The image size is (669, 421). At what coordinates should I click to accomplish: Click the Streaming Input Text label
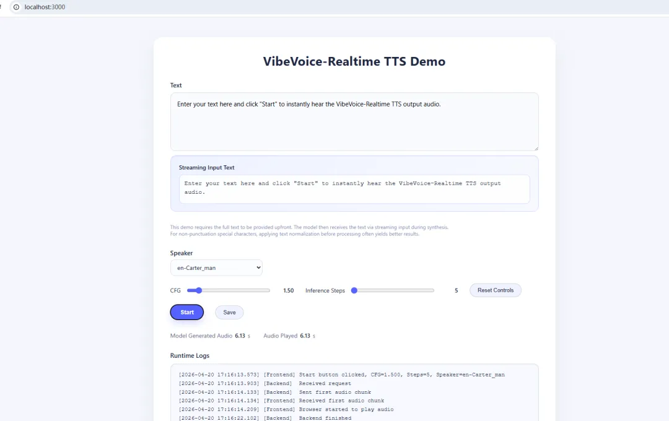206,168
